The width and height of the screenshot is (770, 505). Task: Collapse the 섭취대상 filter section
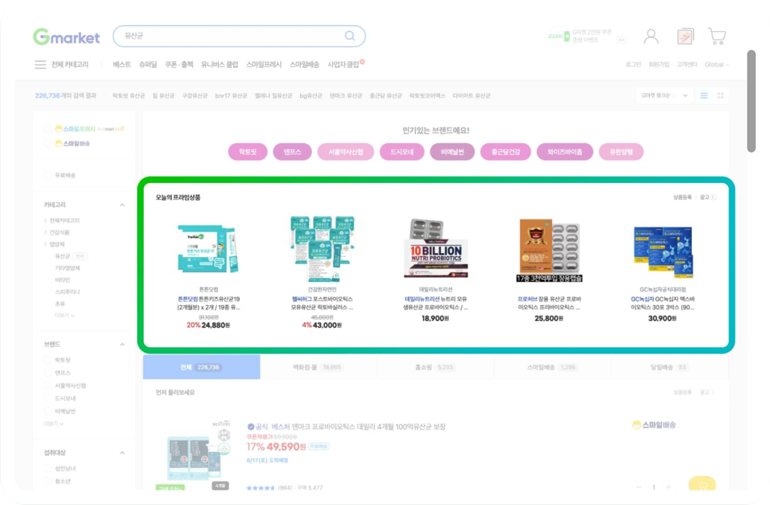point(122,453)
